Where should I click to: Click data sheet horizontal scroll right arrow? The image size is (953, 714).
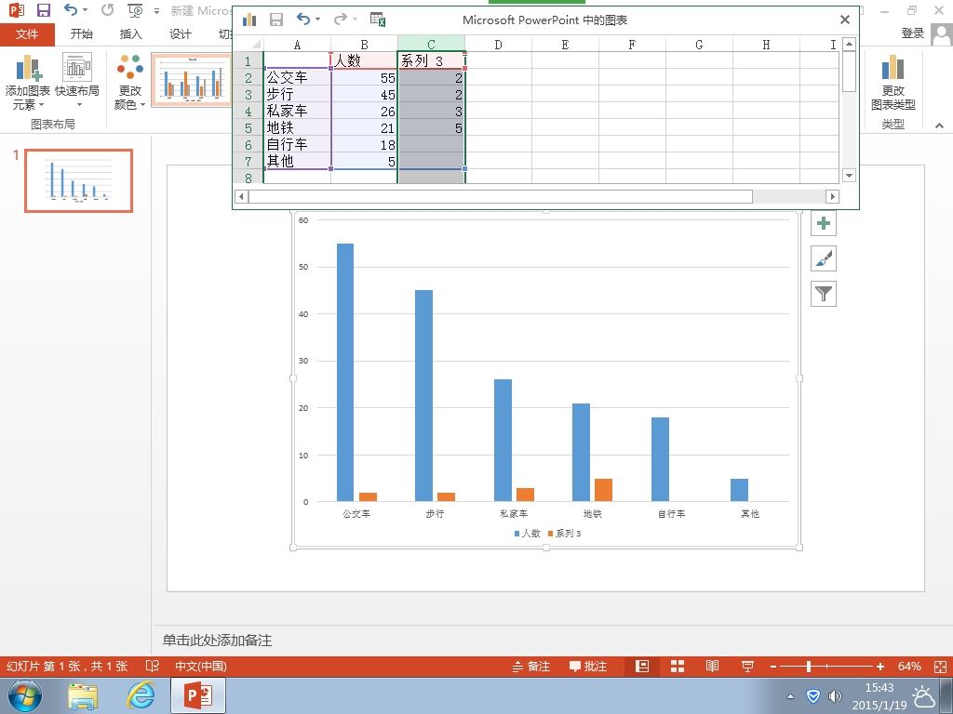[x=833, y=196]
